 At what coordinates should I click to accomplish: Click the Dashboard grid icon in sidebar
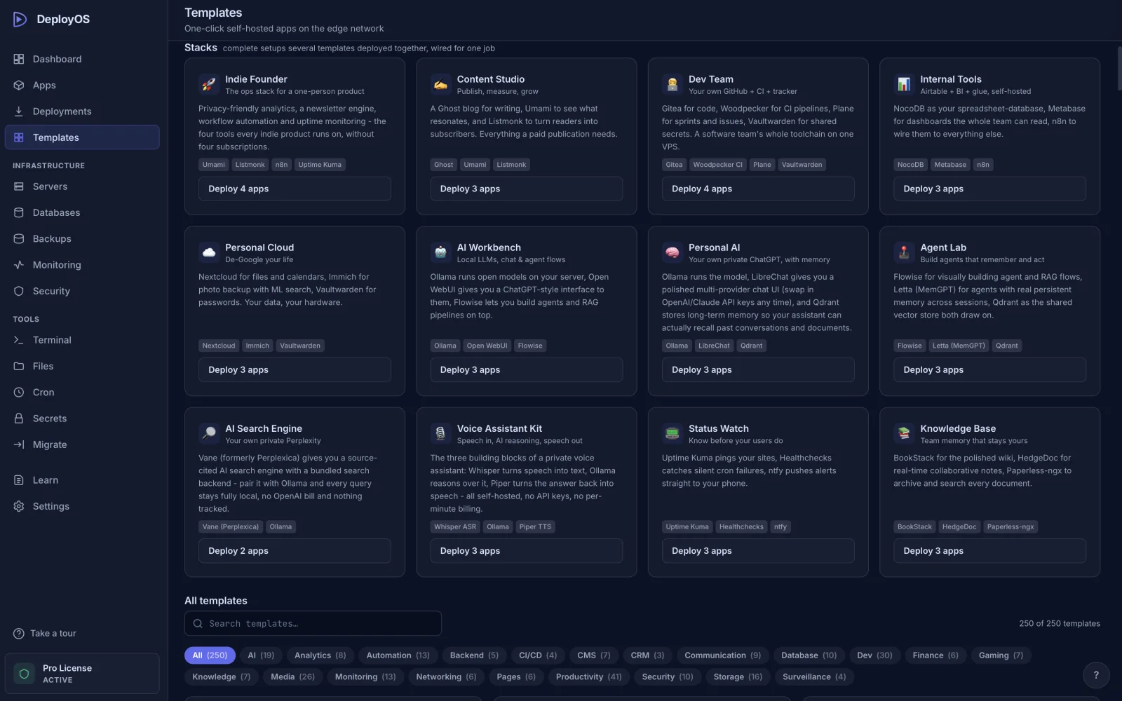19,59
